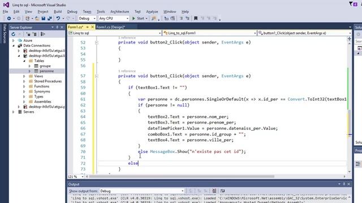Open the View menu

(x=28, y=11)
